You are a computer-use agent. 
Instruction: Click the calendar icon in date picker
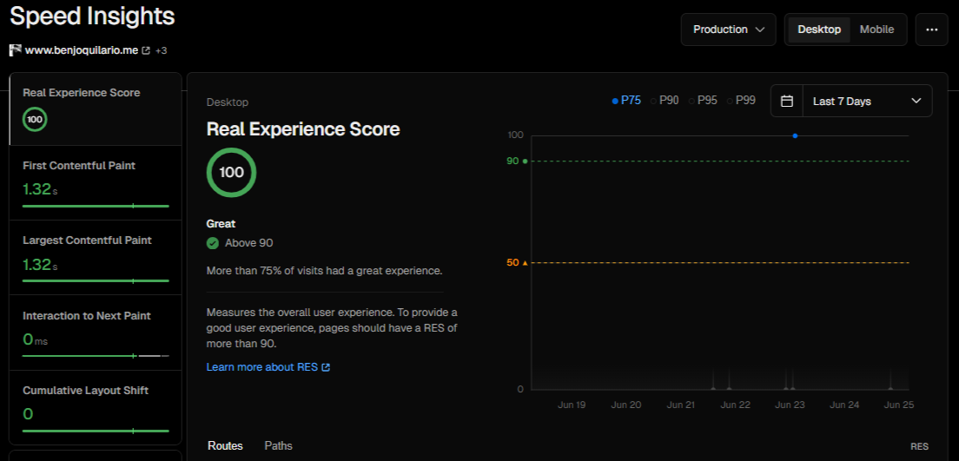pyautogui.click(x=787, y=101)
